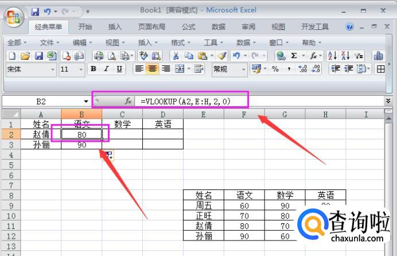
Task: Click the AutoSum sigma icon
Action: 294,56
